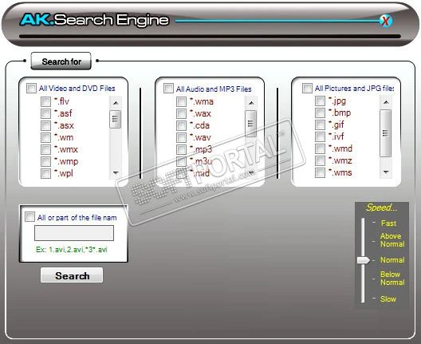Click the down arrow in pictures file list

point(386,172)
